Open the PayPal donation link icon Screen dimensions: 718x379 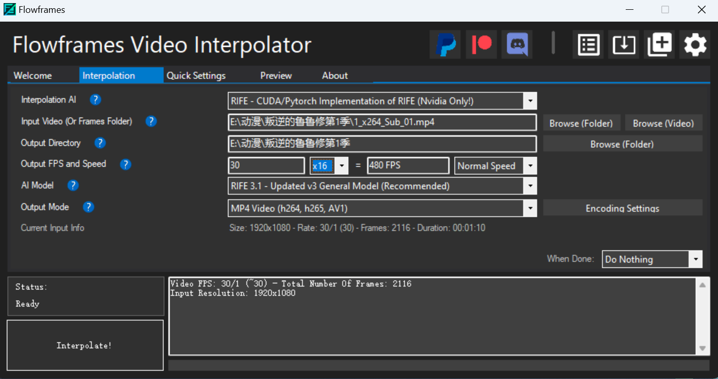pyautogui.click(x=445, y=44)
